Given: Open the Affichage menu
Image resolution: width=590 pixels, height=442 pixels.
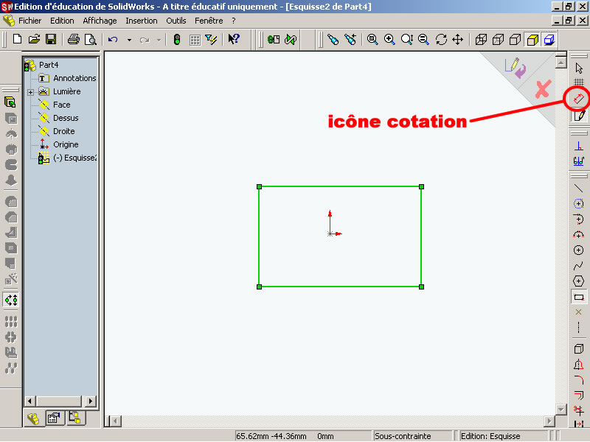Looking at the screenshot, I should click(100, 21).
